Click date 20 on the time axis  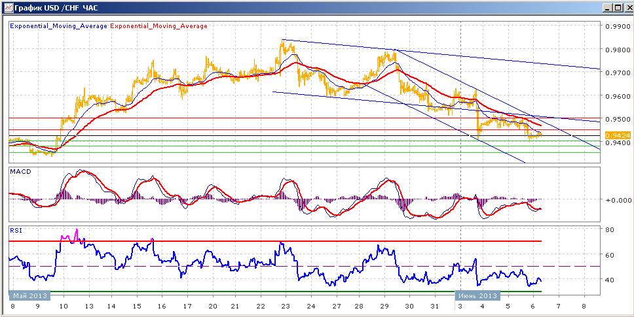pos(213,306)
